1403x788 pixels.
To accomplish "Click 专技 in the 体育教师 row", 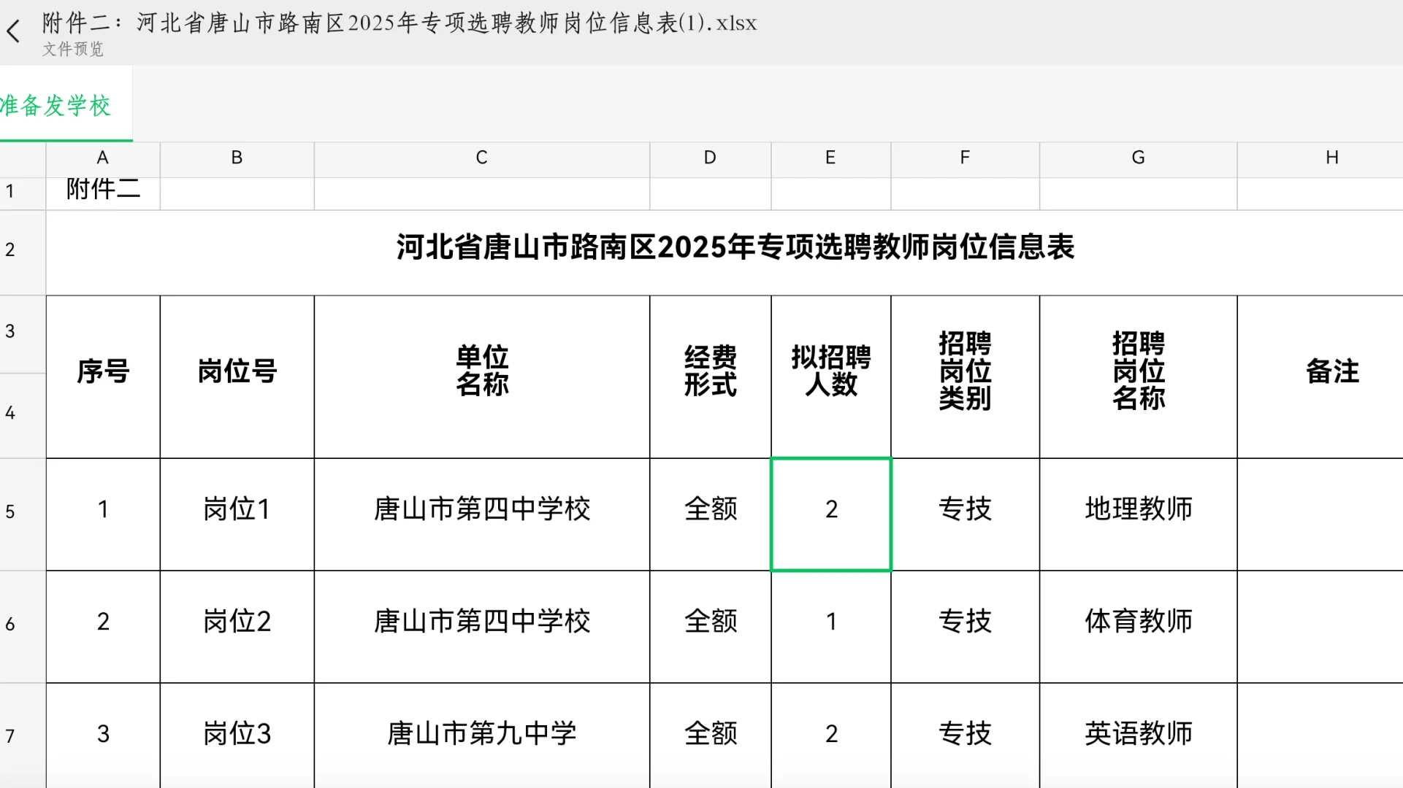I will [x=966, y=627].
